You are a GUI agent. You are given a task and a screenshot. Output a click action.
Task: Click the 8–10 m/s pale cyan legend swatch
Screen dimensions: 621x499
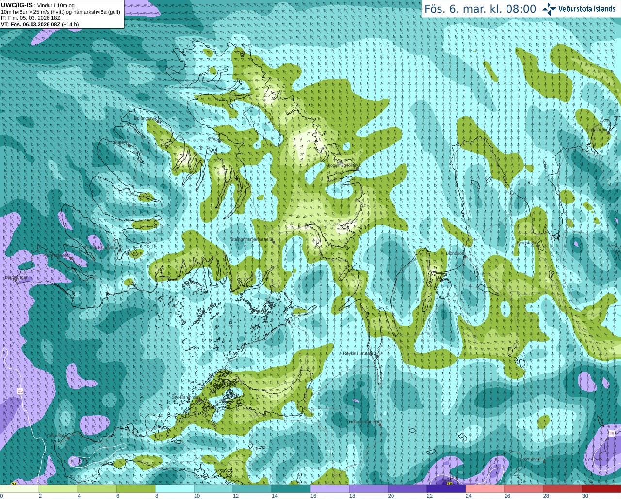[x=175, y=489]
